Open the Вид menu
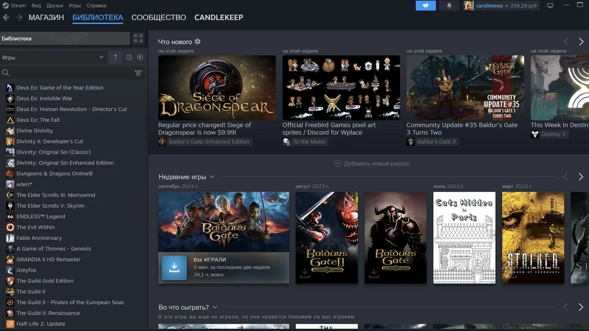The image size is (589, 331). pyautogui.click(x=36, y=6)
